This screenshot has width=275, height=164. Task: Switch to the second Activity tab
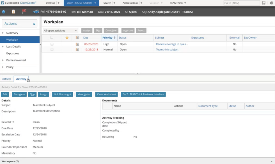[21, 79]
